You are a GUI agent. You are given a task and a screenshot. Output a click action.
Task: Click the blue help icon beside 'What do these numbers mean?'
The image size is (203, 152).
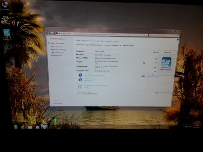80,75
